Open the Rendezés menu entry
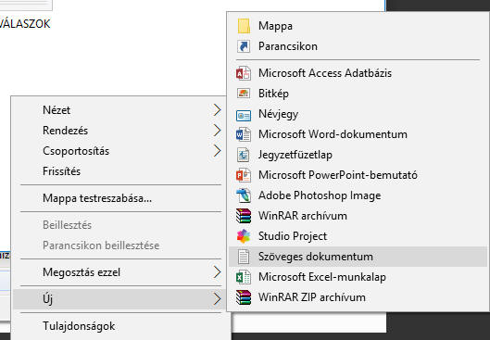The image size is (490, 340). tap(119, 131)
